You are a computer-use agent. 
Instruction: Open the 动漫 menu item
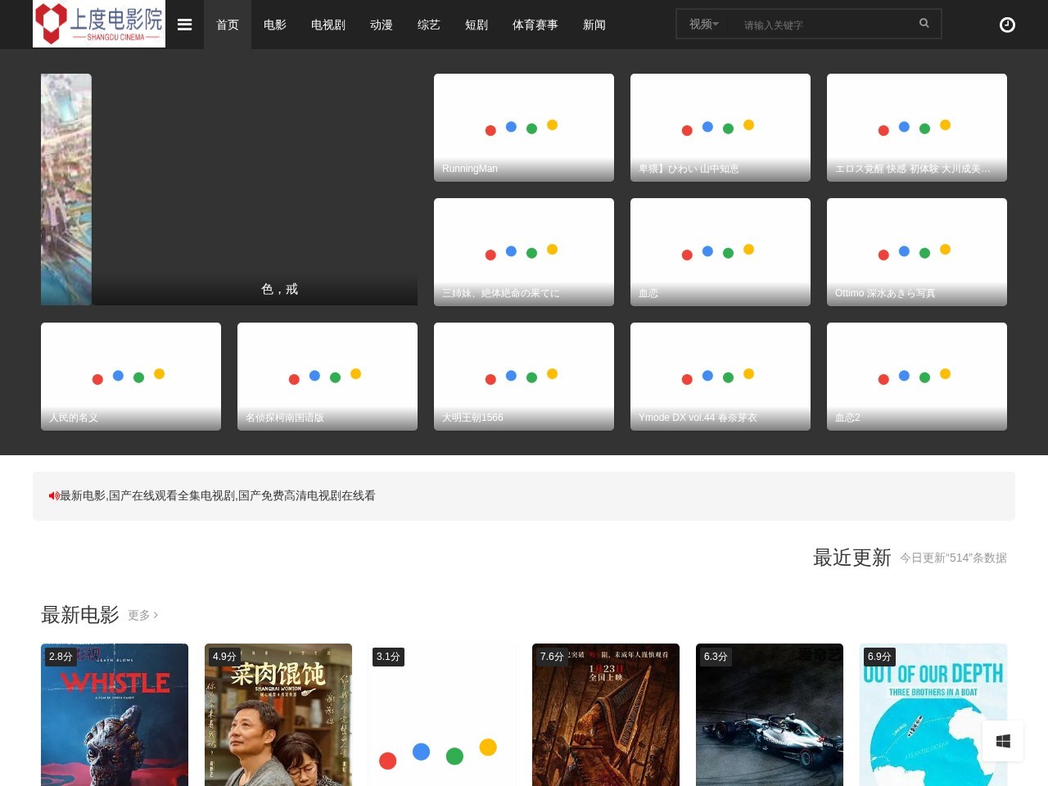(x=382, y=25)
